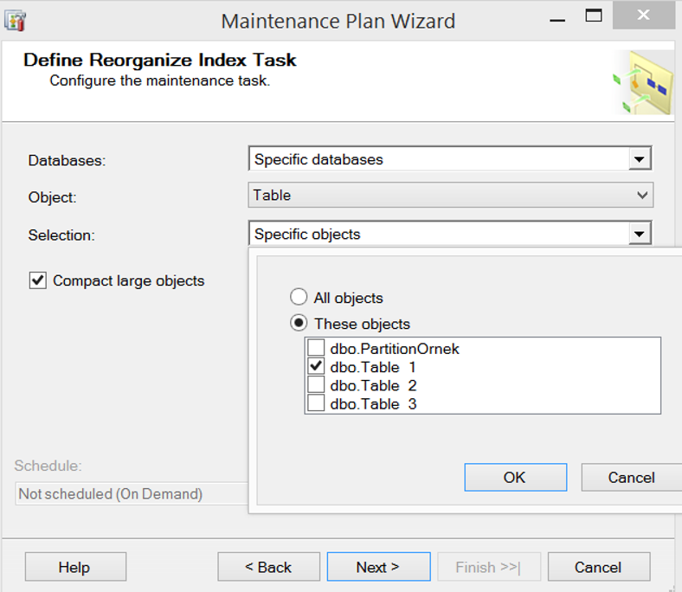Maximize the Maintenance Plan Wizard window
Image resolution: width=682 pixels, height=592 pixels.
594,16
